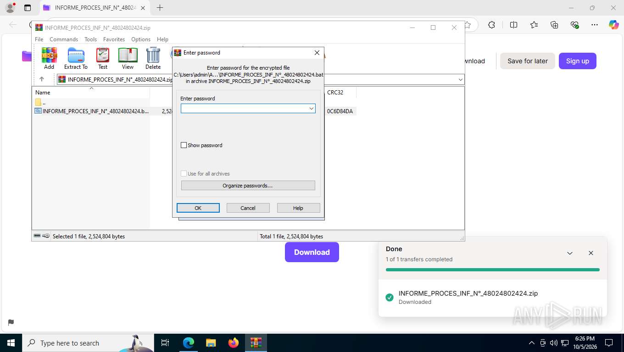Click Save for later button
This screenshot has height=352, width=624.
point(528,61)
